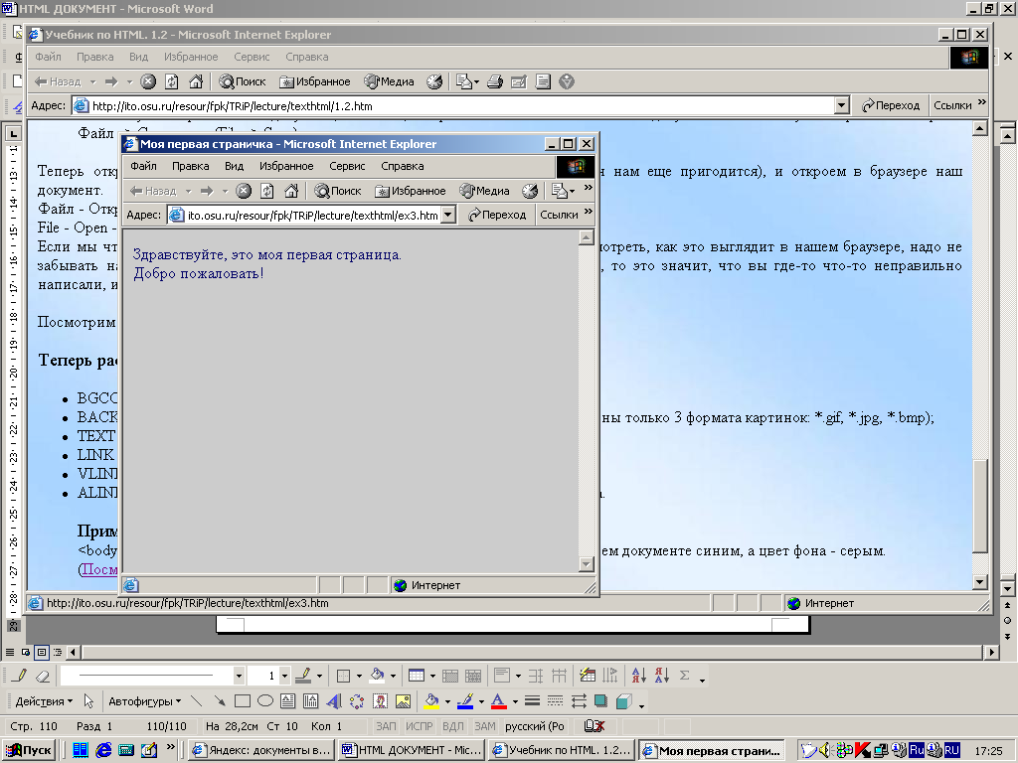Click Shadow Style icon on Drawing toolbar
Image resolution: width=1018 pixels, height=763 pixels.
tap(600, 701)
